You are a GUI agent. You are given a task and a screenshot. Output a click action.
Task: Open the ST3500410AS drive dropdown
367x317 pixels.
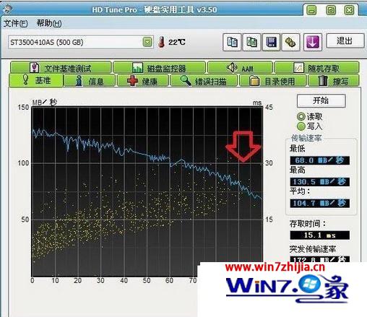(x=147, y=42)
